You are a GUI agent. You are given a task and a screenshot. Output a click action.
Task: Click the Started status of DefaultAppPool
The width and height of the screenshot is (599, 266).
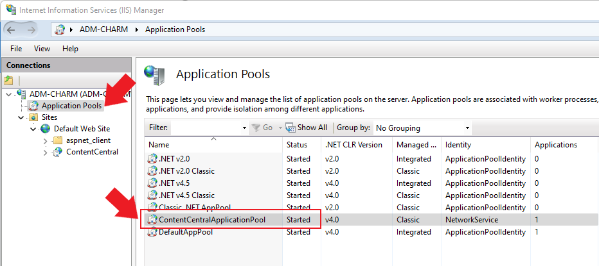[x=298, y=232]
